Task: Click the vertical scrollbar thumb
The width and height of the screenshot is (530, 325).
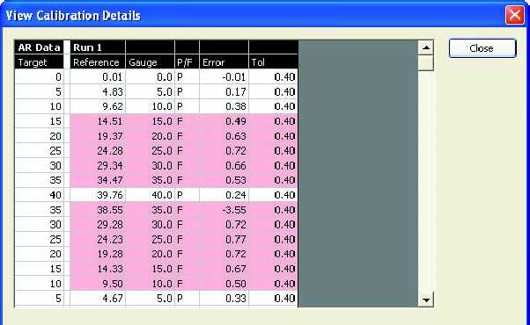Action: (x=426, y=62)
